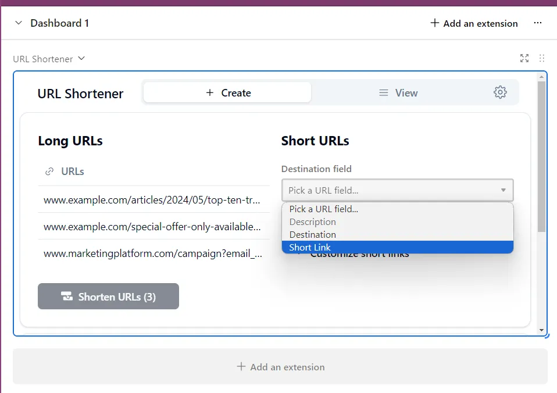Click the link icon beside URLs header

click(x=49, y=172)
